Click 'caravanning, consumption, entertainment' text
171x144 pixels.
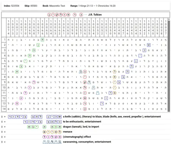pyautogui.click(x=87, y=142)
